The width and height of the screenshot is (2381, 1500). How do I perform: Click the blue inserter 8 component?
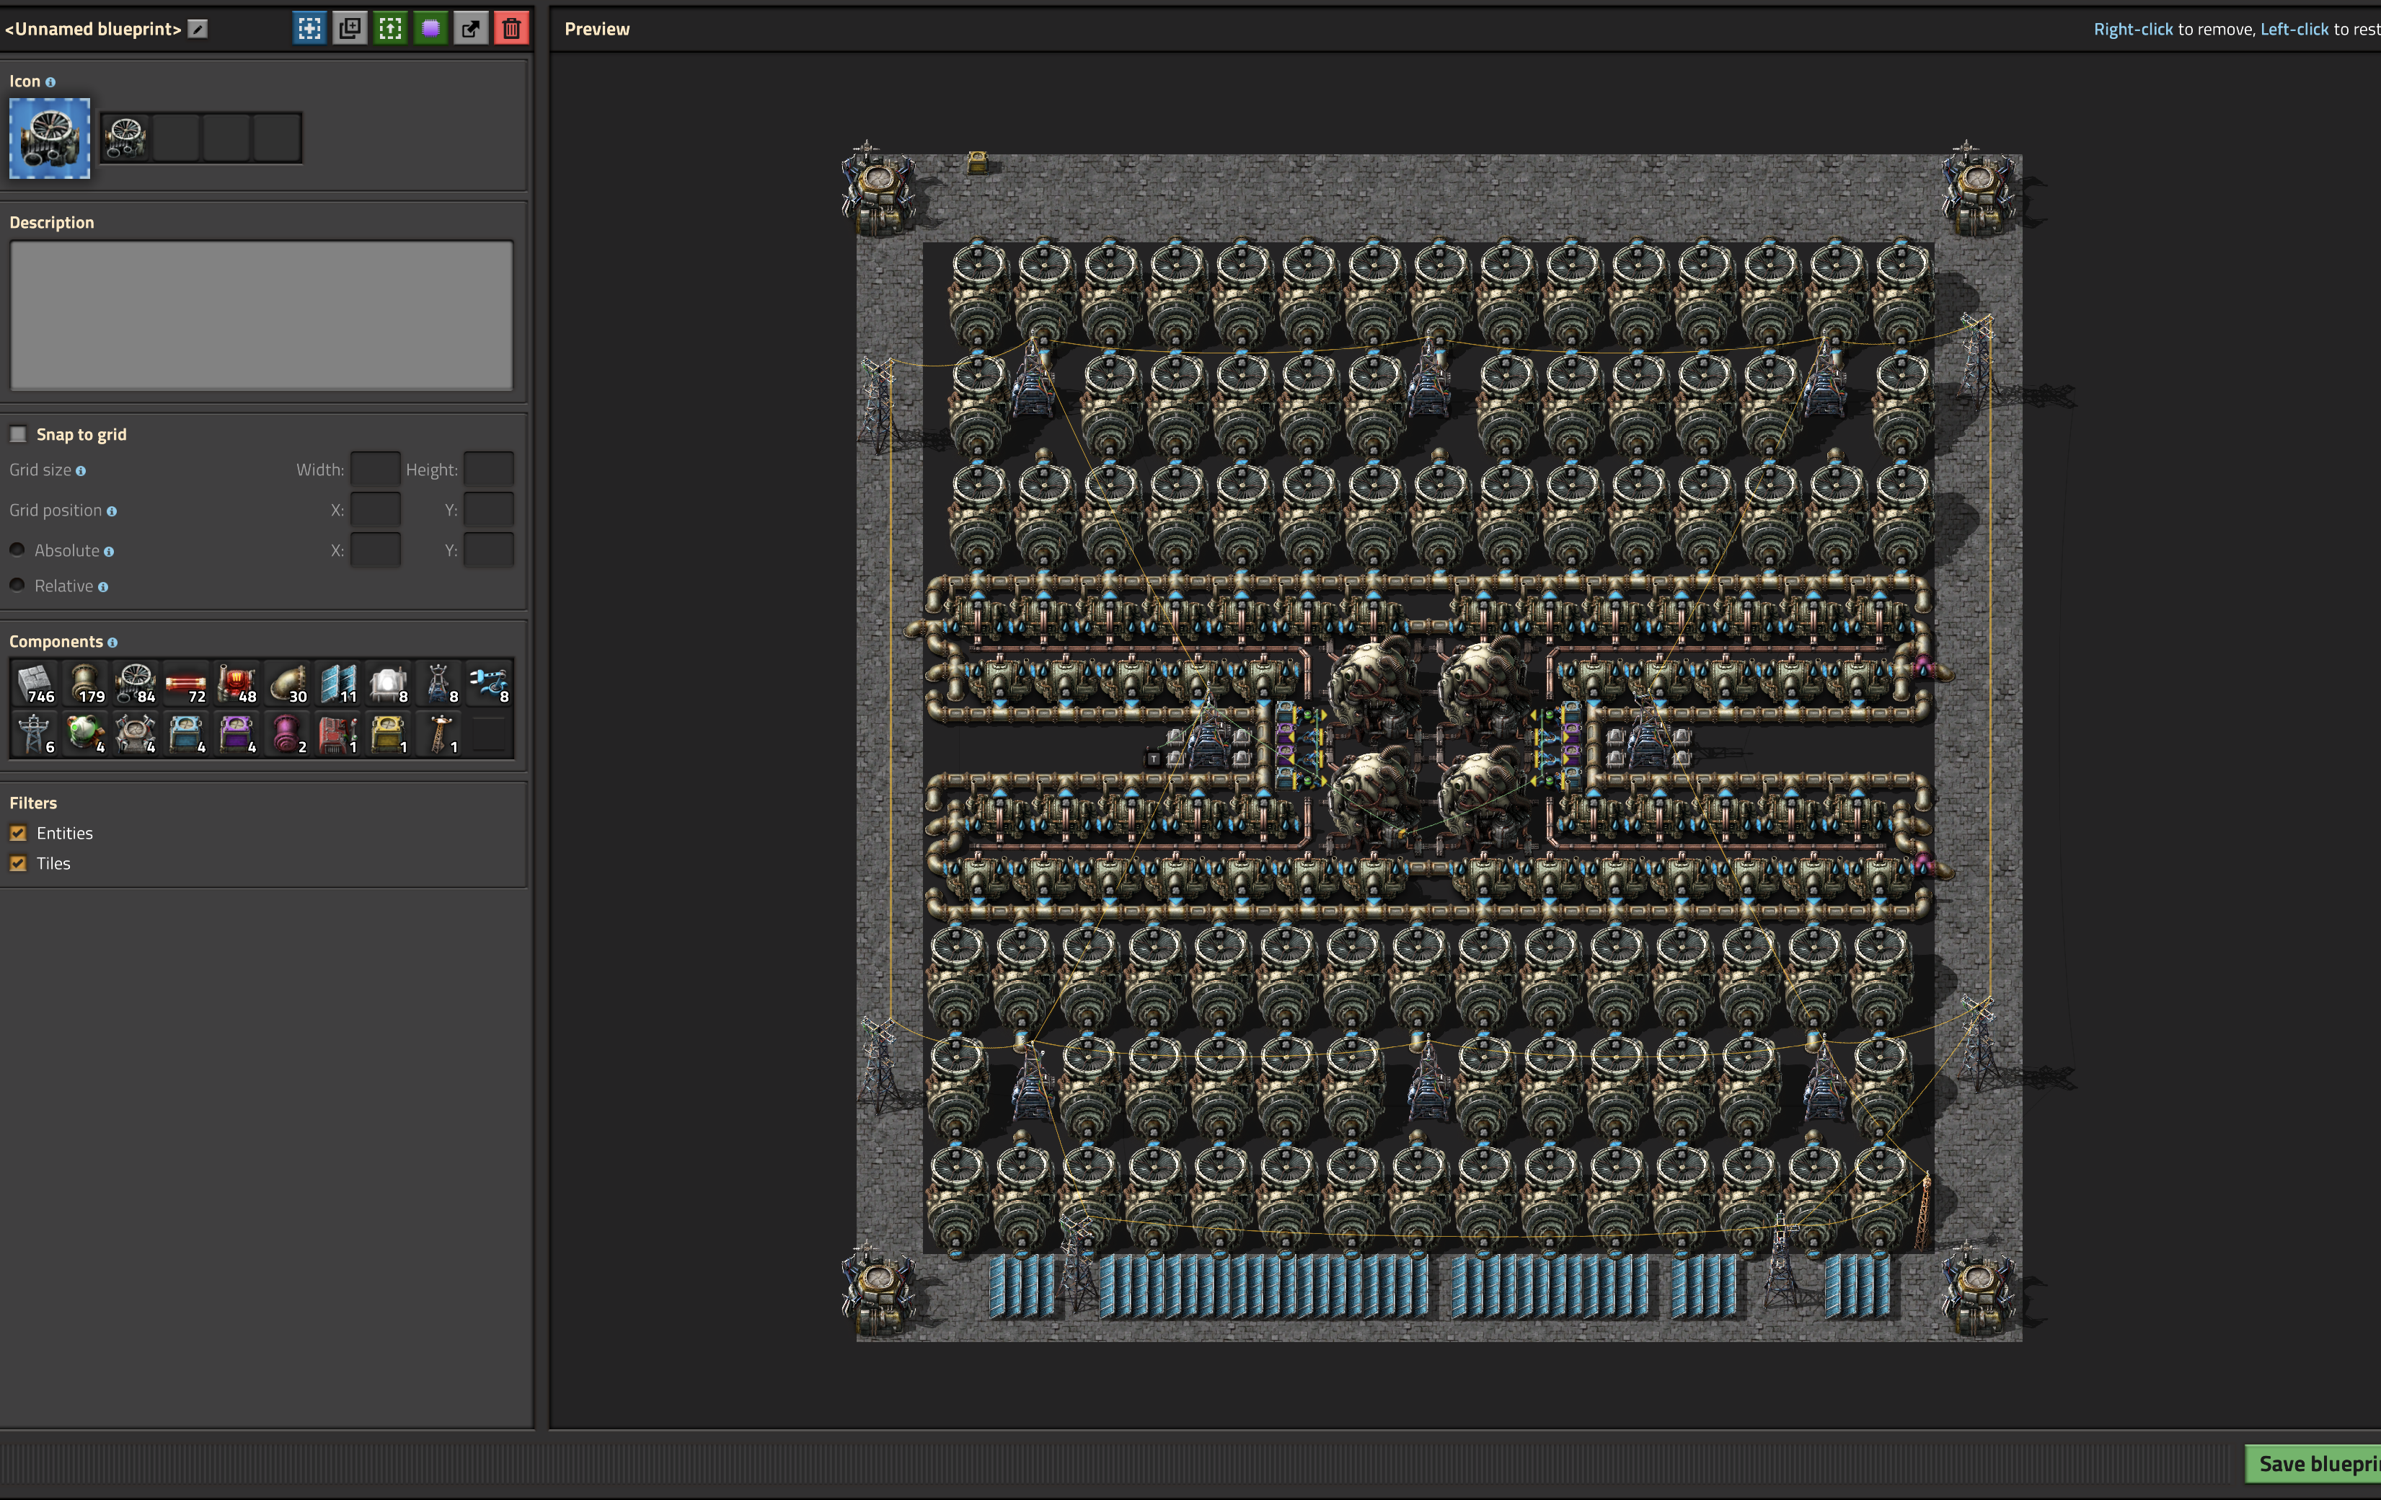[x=488, y=683]
